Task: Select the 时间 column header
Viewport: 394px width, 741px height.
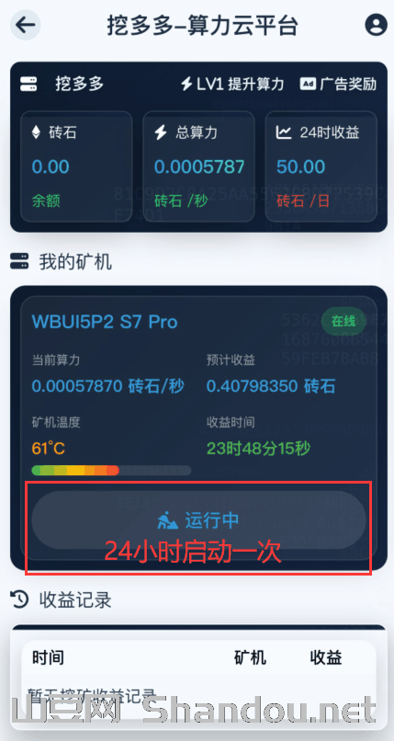Action: point(48,657)
